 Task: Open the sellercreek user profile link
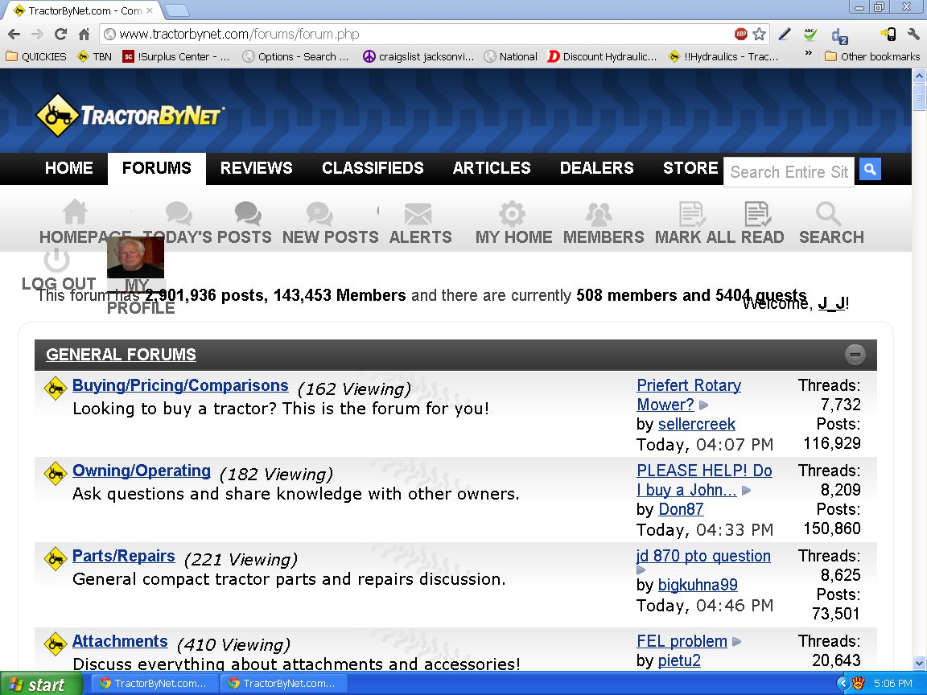(696, 424)
